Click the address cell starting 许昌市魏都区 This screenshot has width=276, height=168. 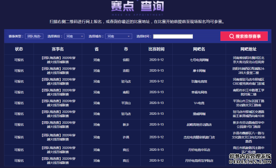click(248, 137)
